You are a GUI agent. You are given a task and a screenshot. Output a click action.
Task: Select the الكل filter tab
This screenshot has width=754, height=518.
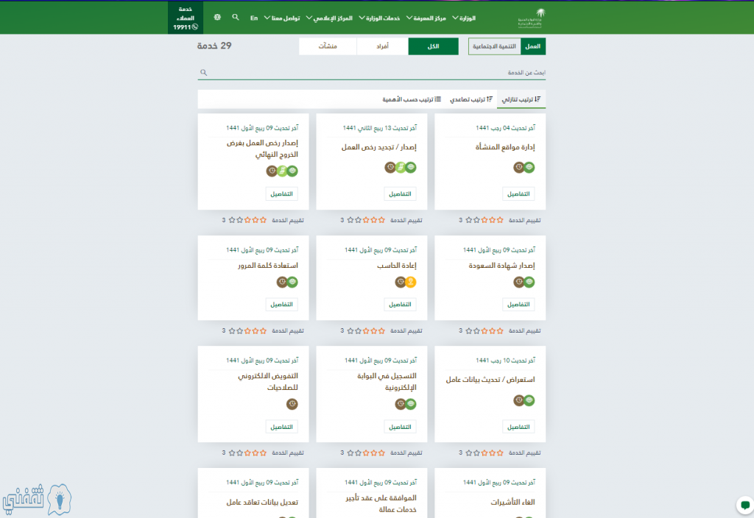(433, 46)
